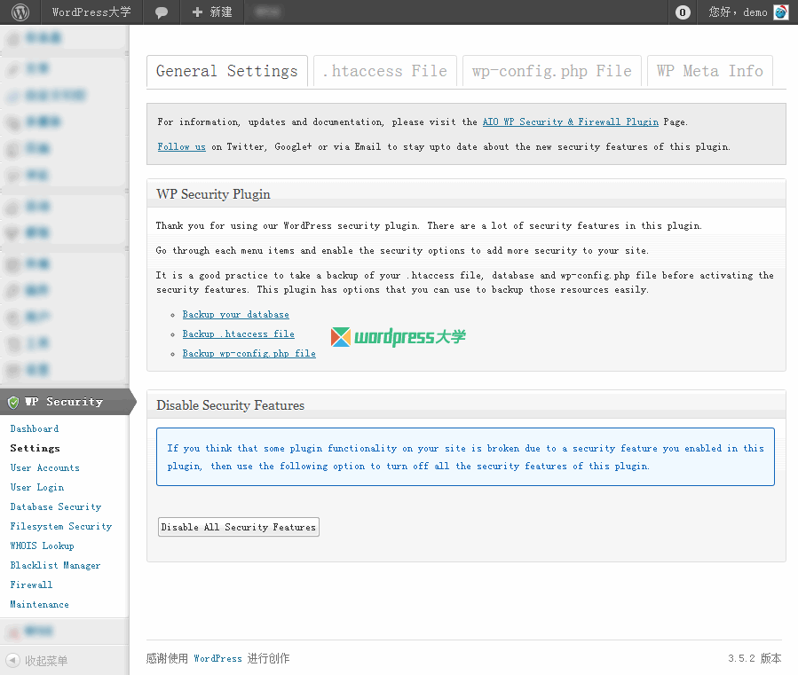Image resolution: width=798 pixels, height=675 pixels.
Task: Click the WP Security shield icon
Action: click(x=13, y=403)
